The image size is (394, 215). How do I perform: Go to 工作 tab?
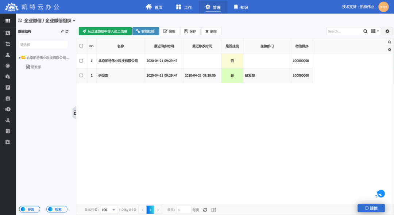(x=184, y=7)
